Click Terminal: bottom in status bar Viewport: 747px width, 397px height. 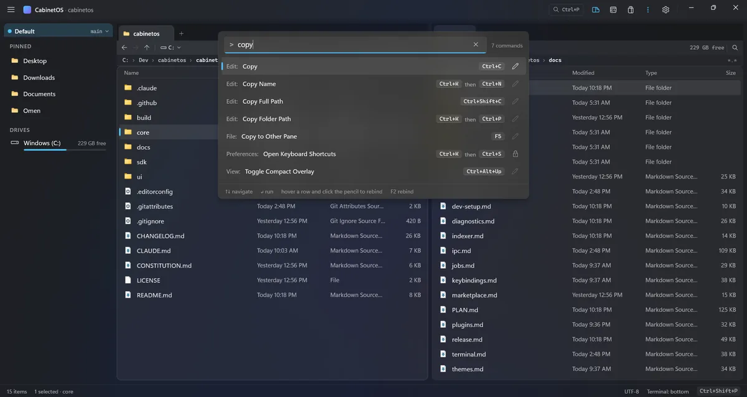click(668, 391)
